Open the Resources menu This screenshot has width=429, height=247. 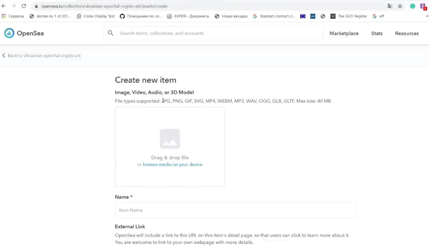406,33
